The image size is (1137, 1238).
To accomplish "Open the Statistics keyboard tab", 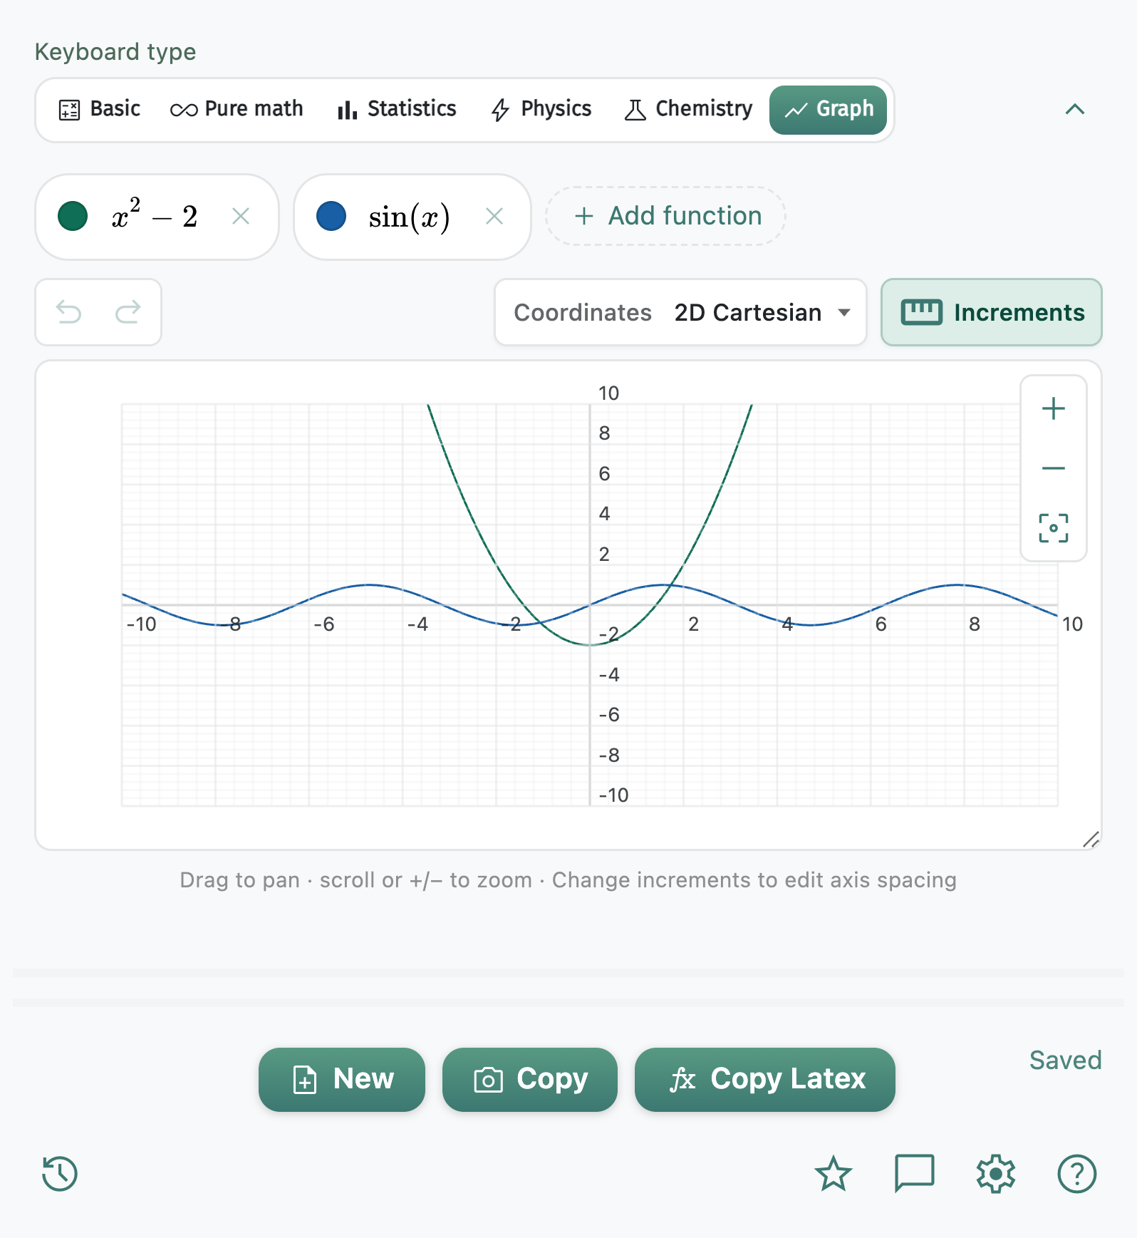I will pyautogui.click(x=397, y=109).
